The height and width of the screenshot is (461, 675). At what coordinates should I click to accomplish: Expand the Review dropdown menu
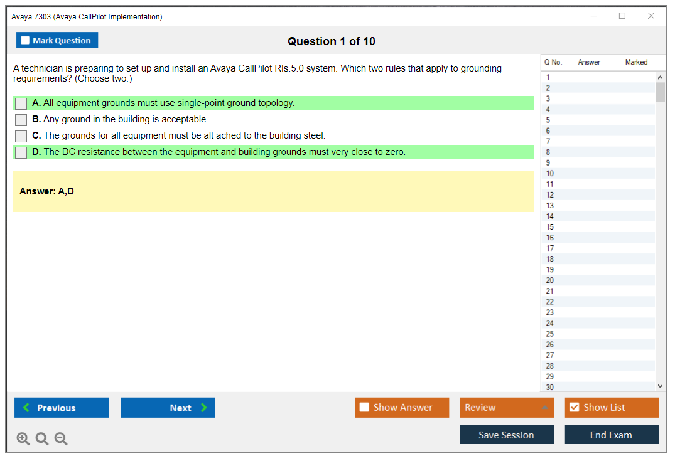pyautogui.click(x=544, y=408)
